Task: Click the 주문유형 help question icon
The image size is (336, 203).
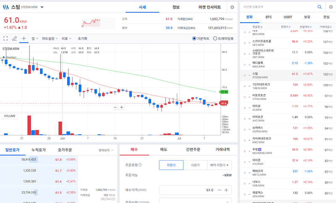Action: [140, 165]
